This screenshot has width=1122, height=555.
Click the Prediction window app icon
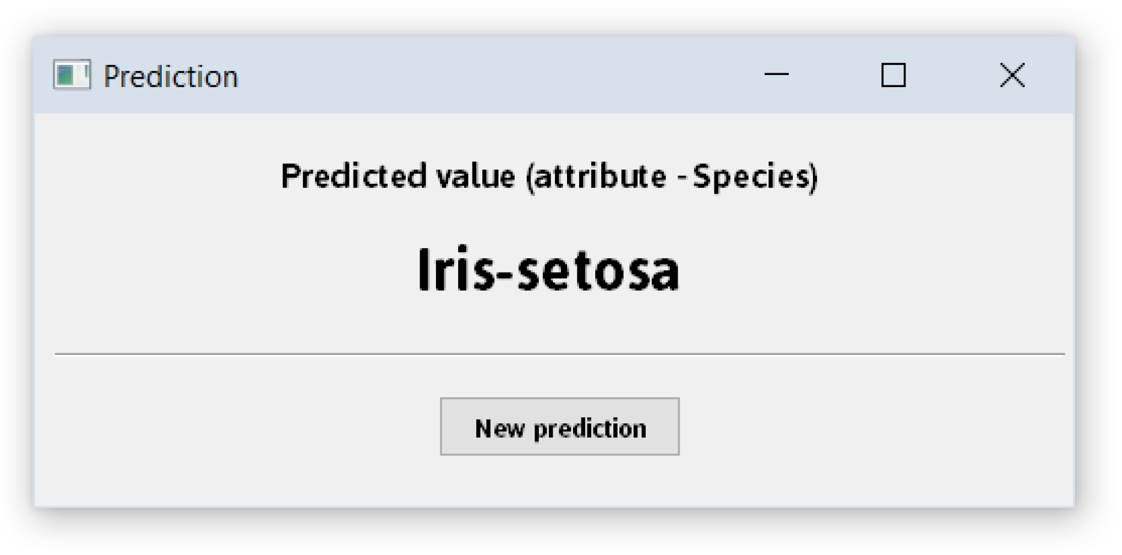[x=72, y=76]
